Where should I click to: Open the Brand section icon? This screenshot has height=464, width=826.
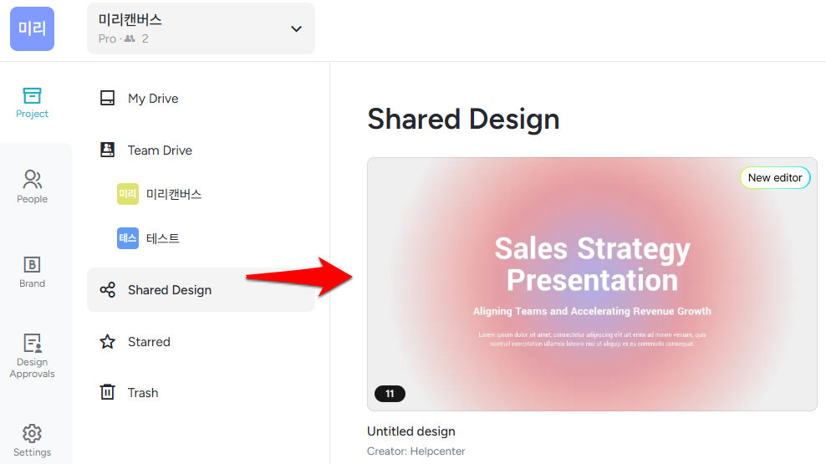point(32,264)
